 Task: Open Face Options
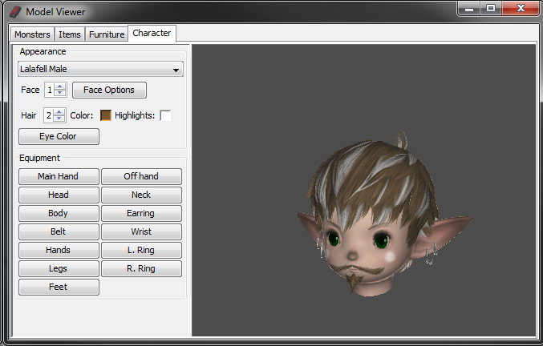coord(109,90)
